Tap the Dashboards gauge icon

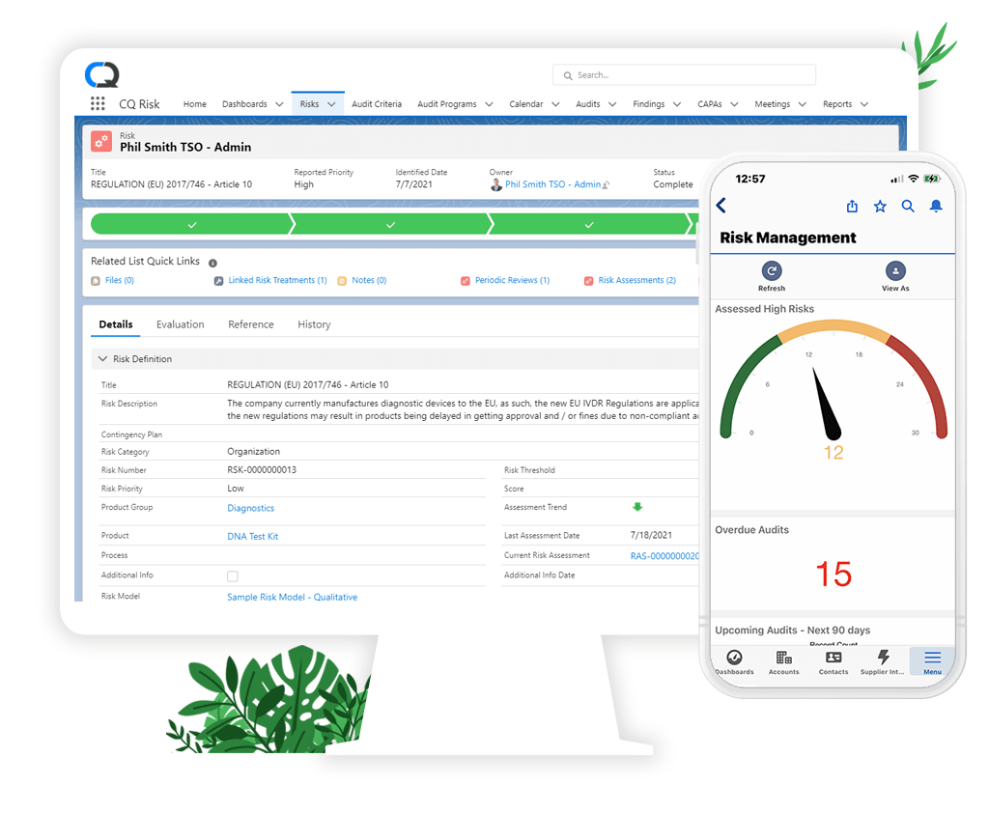[734, 658]
